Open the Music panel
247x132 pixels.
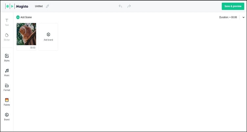7,73
